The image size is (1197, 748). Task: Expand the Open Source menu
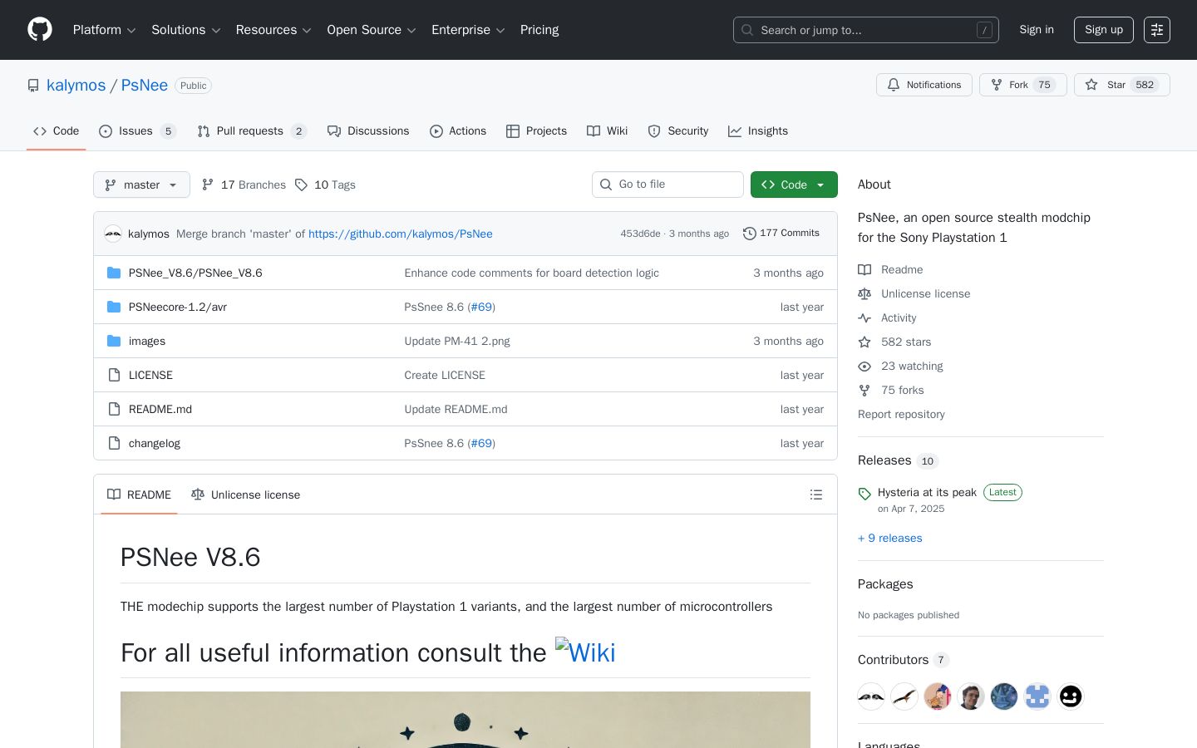[x=372, y=30]
